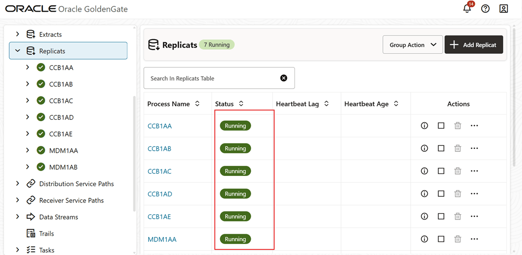Open more actions menu for CCB1AA
The height and width of the screenshot is (255, 522).
[x=474, y=126]
